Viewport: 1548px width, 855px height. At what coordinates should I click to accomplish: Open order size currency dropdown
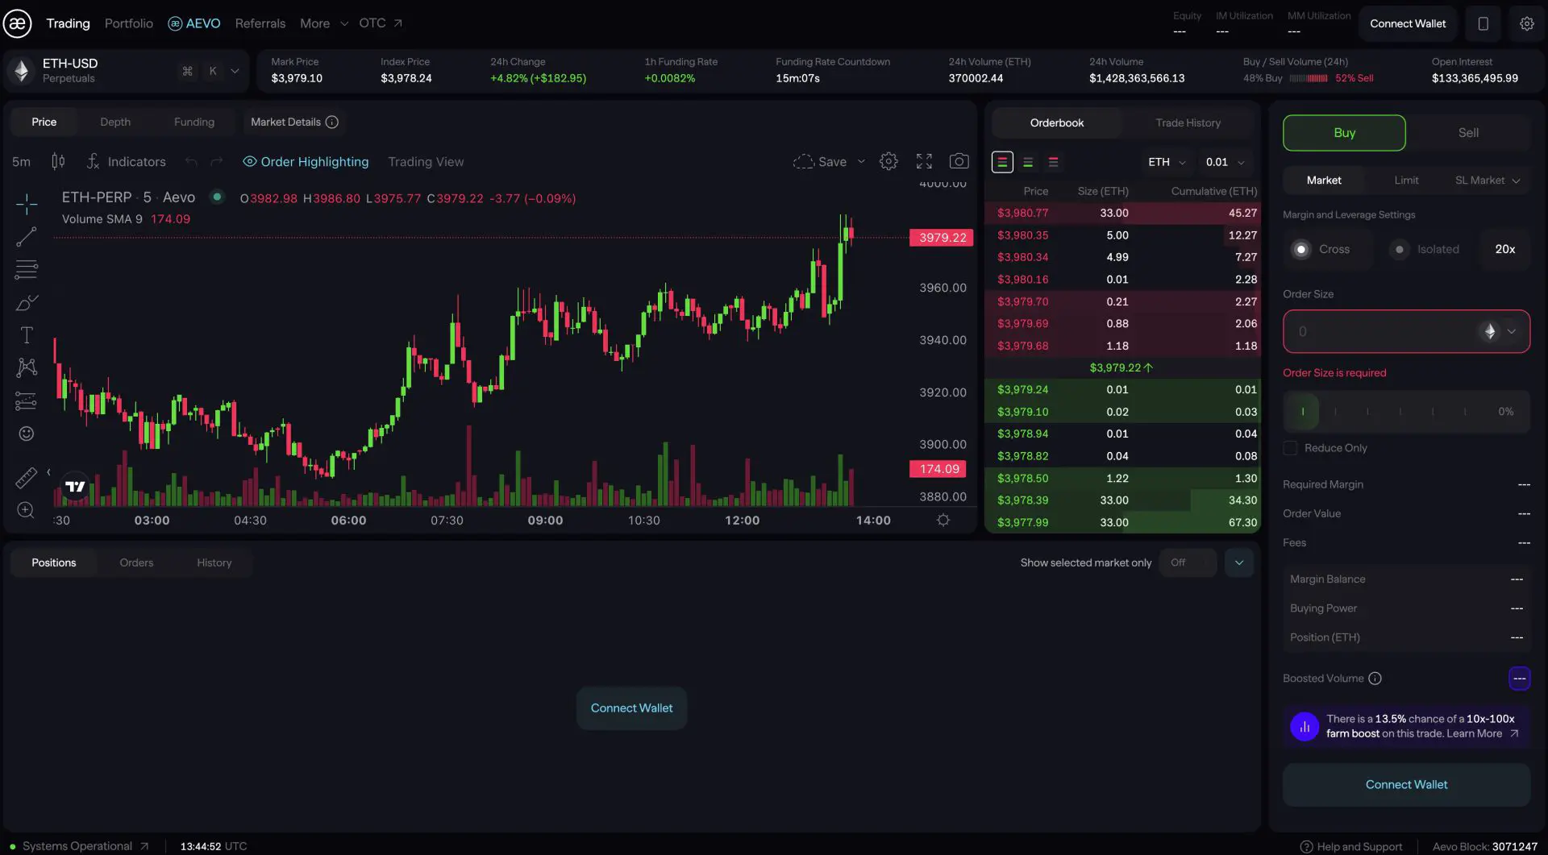click(1500, 331)
